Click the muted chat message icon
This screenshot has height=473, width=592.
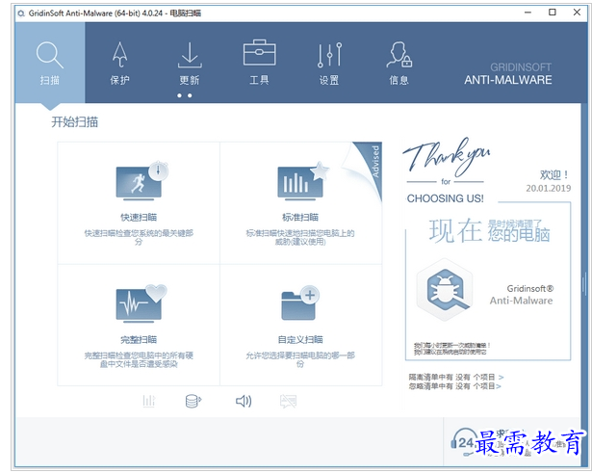click(x=288, y=401)
